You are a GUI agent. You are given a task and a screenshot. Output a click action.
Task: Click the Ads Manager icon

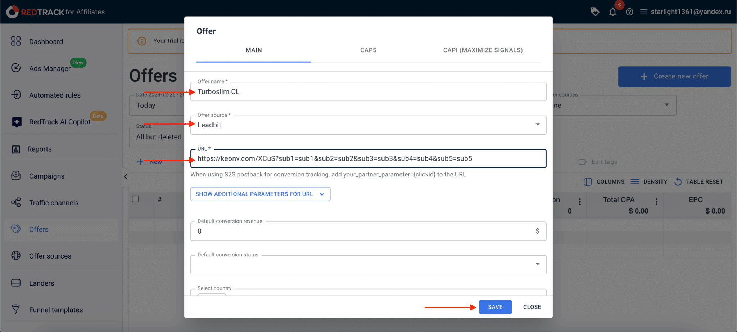click(x=16, y=68)
